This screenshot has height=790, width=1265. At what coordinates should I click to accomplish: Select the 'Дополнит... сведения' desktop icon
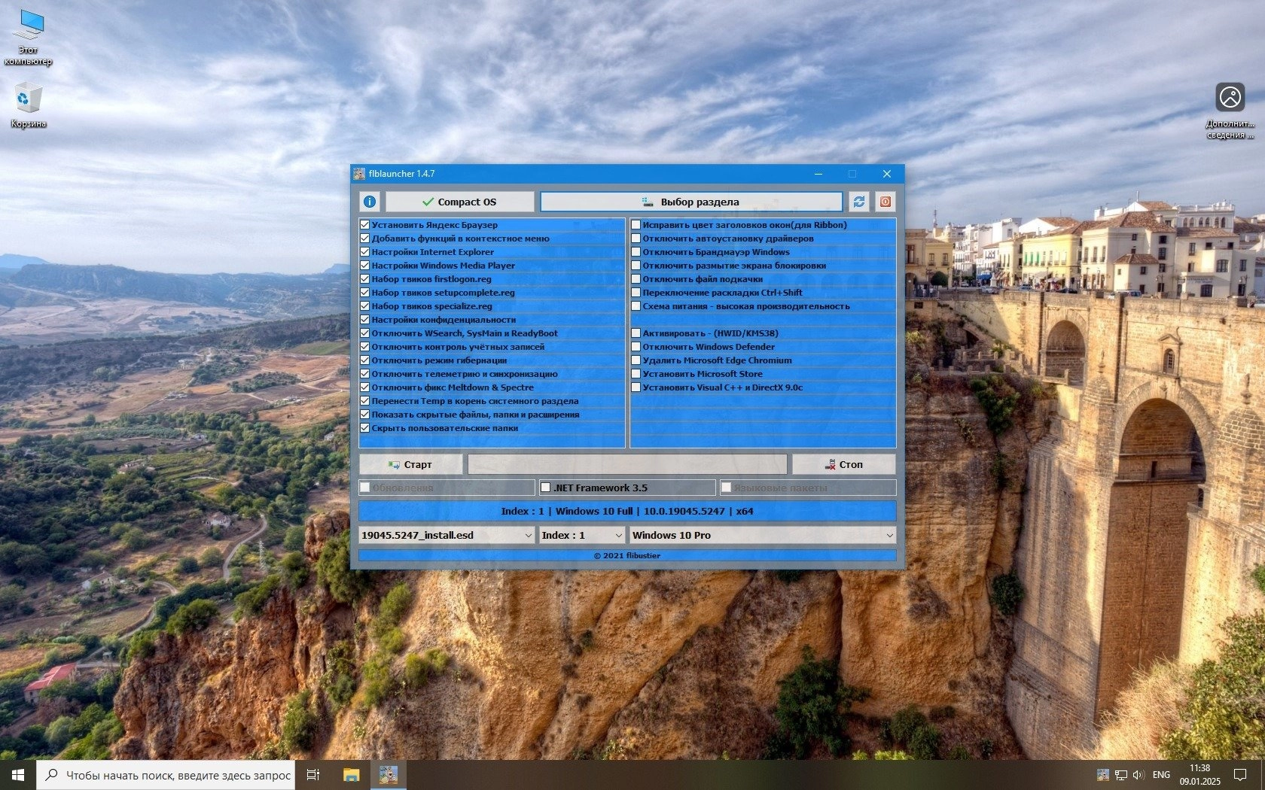click(x=1230, y=111)
